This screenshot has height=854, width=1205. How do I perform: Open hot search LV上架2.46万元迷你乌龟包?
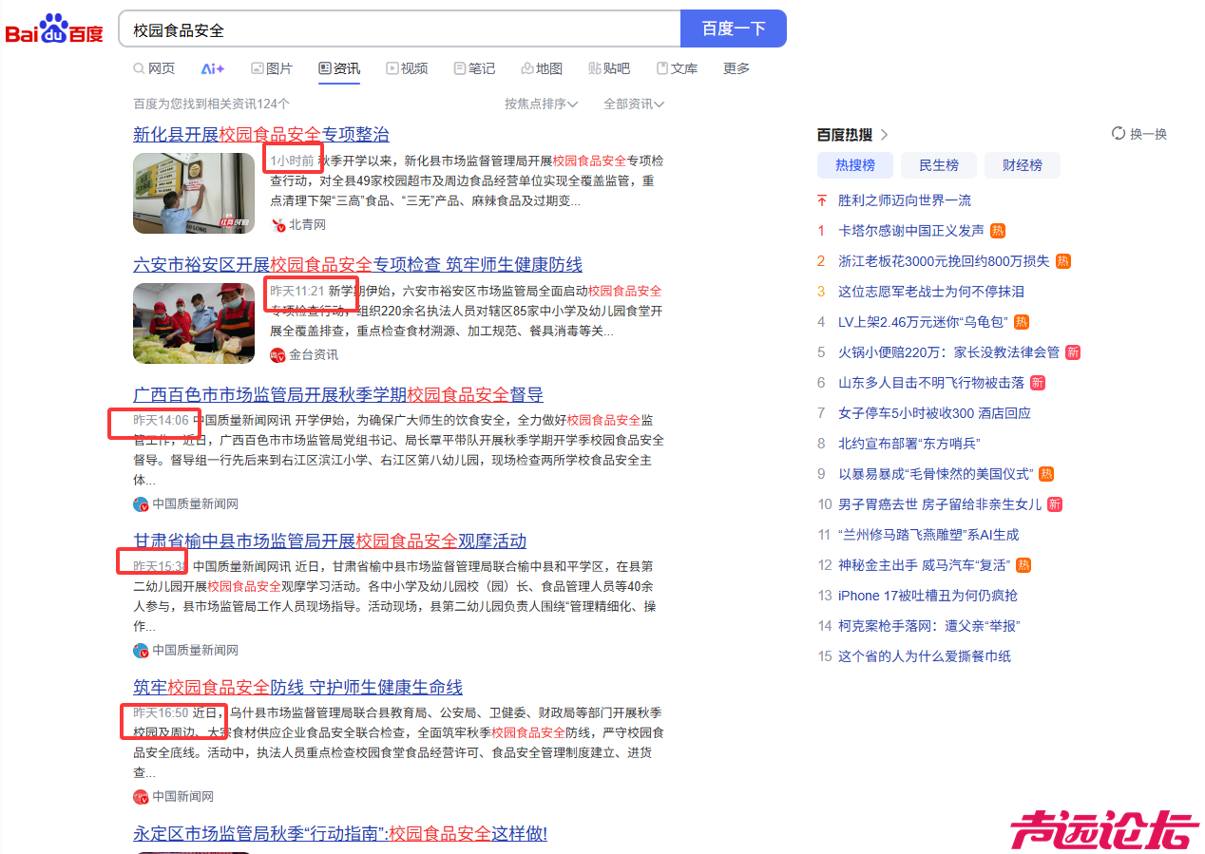pyautogui.click(x=923, y=322)
